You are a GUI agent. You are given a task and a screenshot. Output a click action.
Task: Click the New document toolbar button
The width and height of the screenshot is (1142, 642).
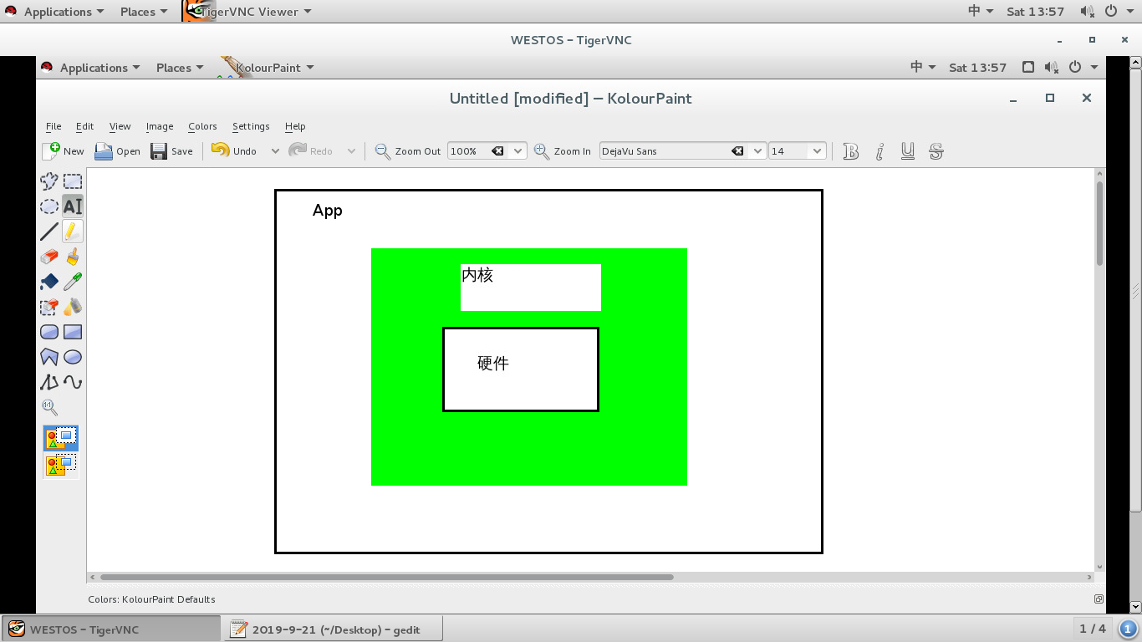[64, 151]
